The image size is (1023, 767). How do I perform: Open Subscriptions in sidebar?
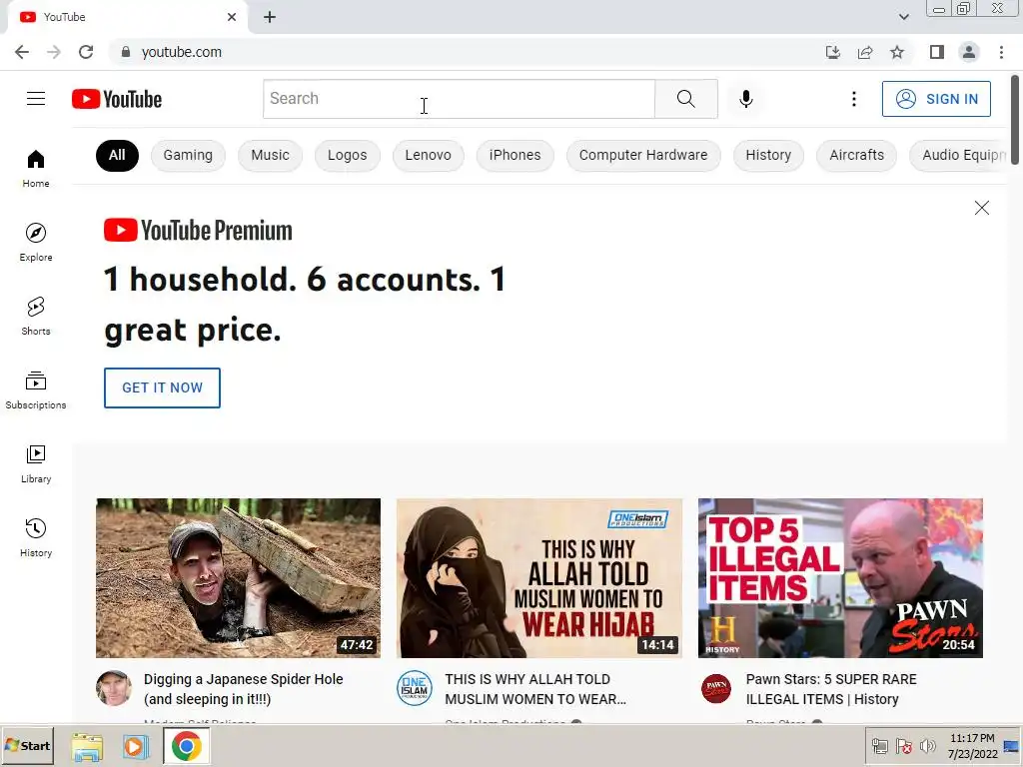(36, 390)
